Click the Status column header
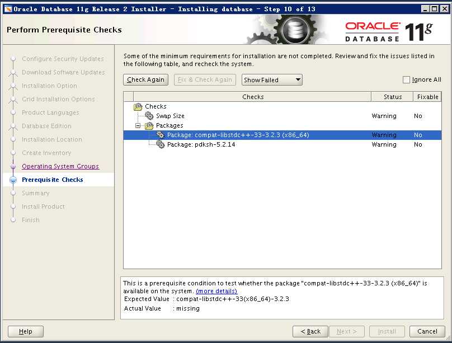 point(392,97)
